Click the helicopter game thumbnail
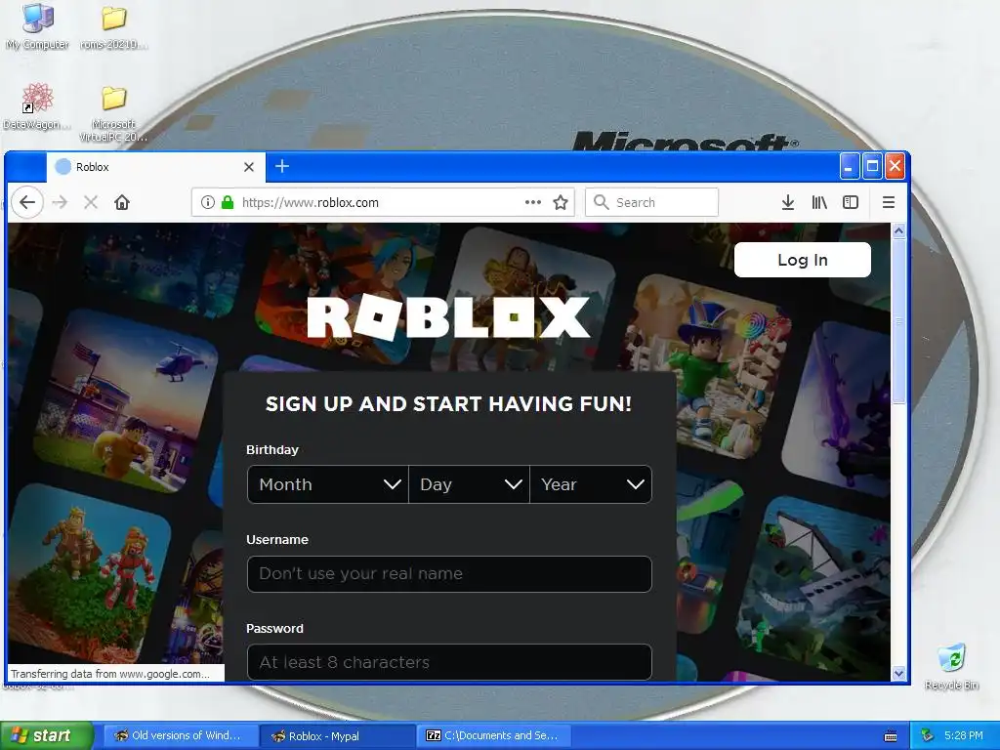Viewport: 1000px width, 750px height. 126,401
